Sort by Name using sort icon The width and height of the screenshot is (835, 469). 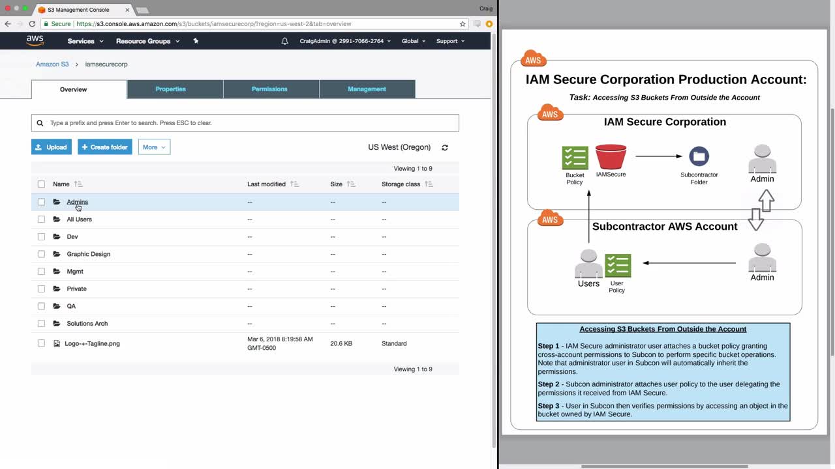tap(78, 184)
